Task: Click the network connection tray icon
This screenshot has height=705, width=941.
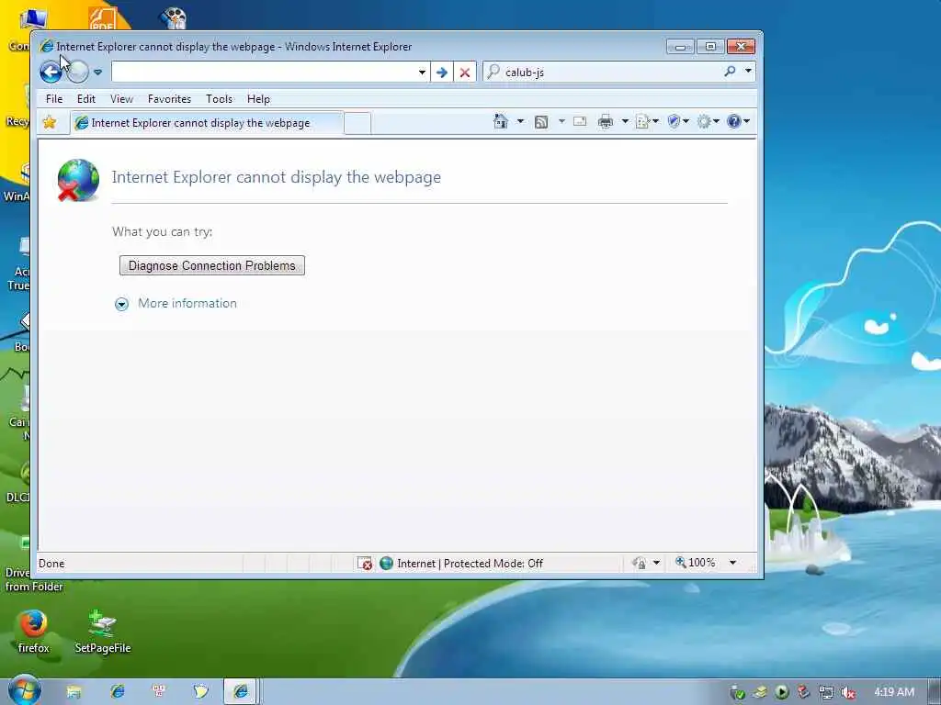Action: click(x=826, y=693)
